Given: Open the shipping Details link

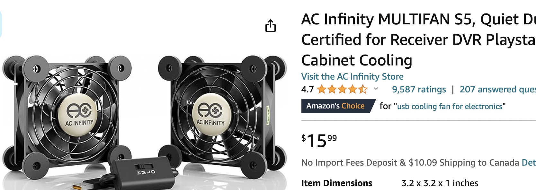Looking at the screenshot, I should (529, 162).
